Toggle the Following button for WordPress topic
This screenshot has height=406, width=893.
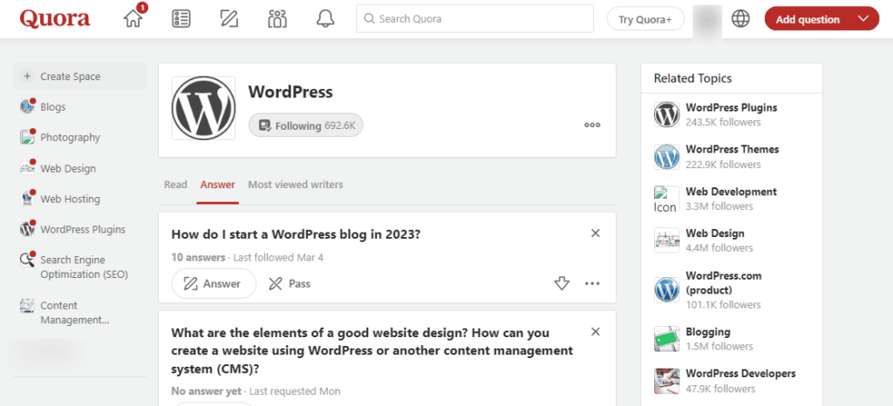point(305,125)
